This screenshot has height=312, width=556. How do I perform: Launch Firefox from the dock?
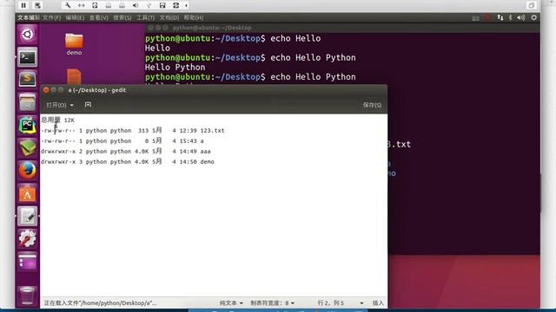click(x=27, y=171)
